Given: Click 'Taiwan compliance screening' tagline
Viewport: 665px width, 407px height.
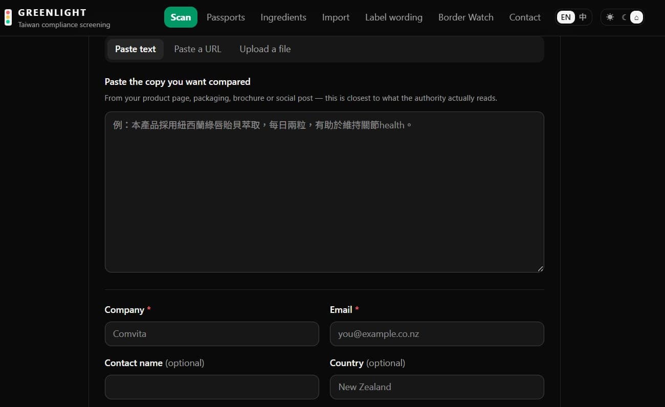Looking at the screenshot, I should (64, 25).
